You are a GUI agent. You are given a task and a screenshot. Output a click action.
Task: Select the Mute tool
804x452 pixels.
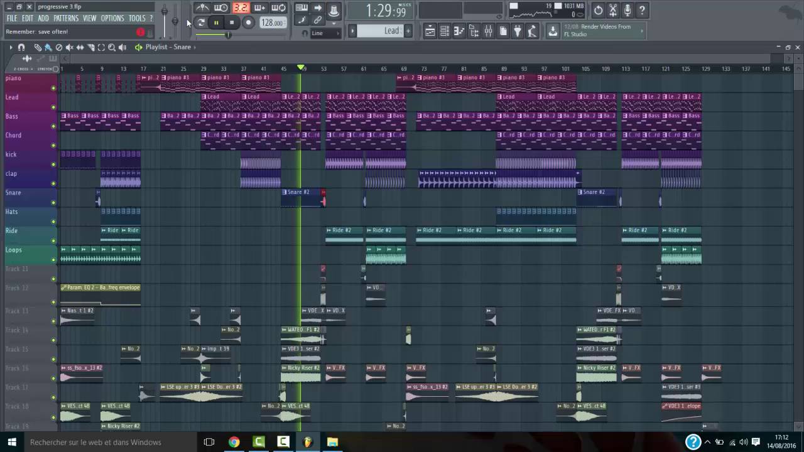coord(70,47)
